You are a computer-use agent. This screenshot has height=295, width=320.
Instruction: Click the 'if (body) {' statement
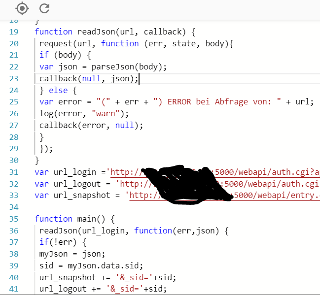tap(65, 55)
